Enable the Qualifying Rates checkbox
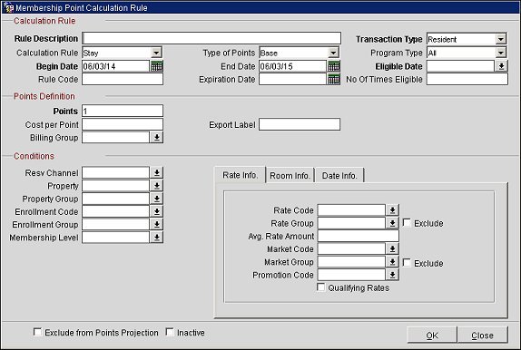Image resolution: width=521 pixels, height=350 pixels. (321, 287)
